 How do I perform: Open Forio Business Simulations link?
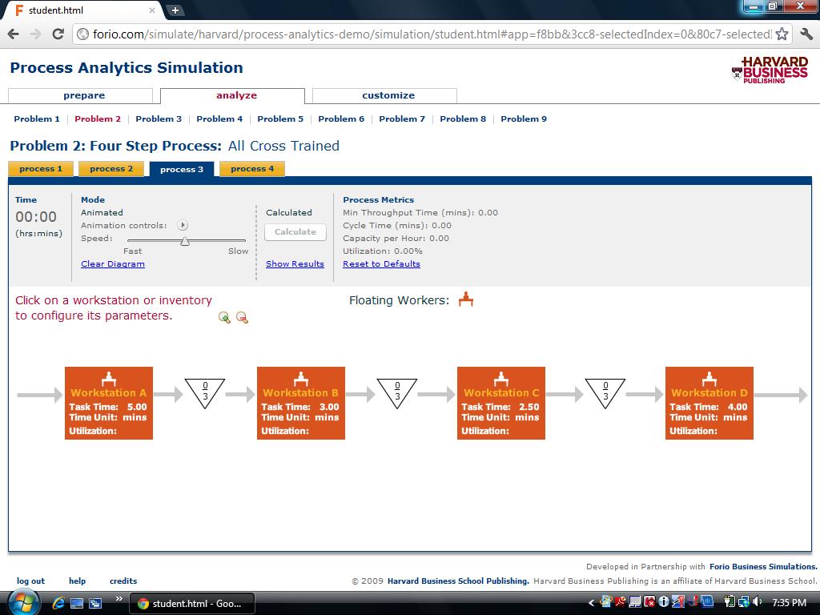pos(763,566)
